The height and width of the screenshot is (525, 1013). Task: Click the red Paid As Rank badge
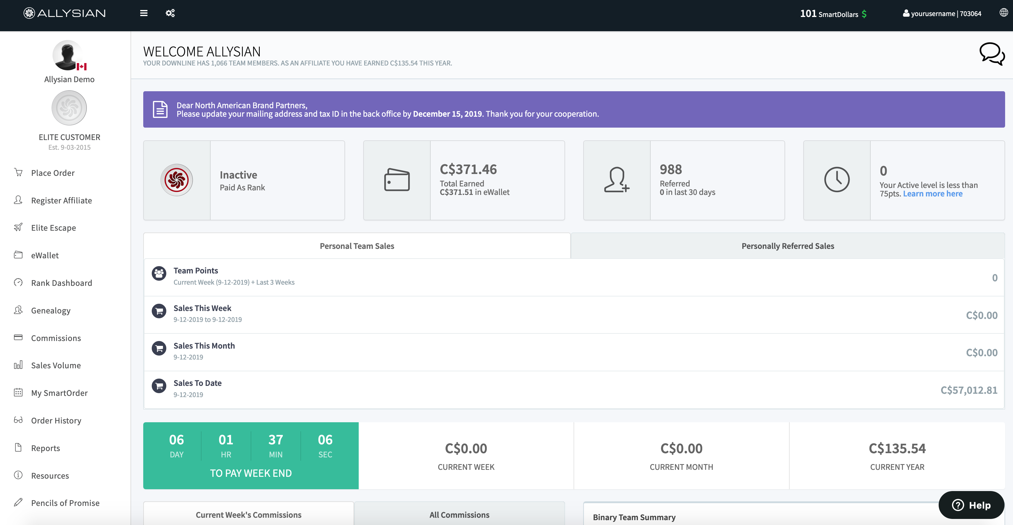pyautogui.click(x=177, y=180)
